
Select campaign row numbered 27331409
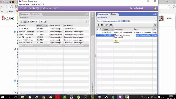(54, 34)
